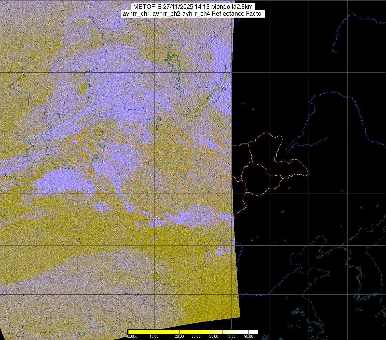Click the "20.00" colorbar label
Screen dimensions: 386x340
(180, 337)
